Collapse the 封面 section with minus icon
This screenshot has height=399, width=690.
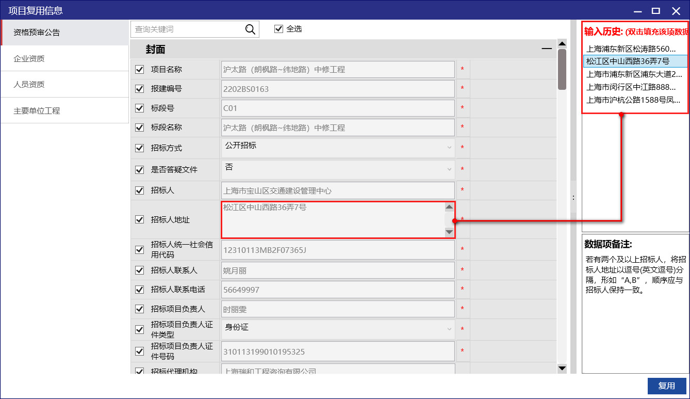pyautogui.click(x=546, y=49)
